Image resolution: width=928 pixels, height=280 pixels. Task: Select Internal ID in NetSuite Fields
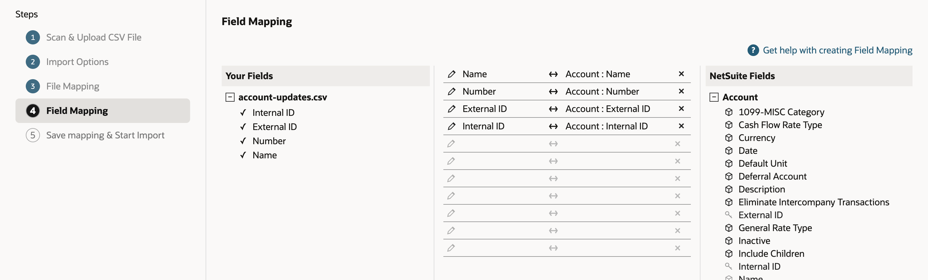tap(759, 267)
